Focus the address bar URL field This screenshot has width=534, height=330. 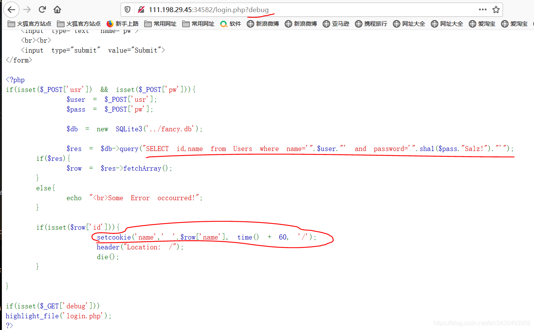pos(311,9)
